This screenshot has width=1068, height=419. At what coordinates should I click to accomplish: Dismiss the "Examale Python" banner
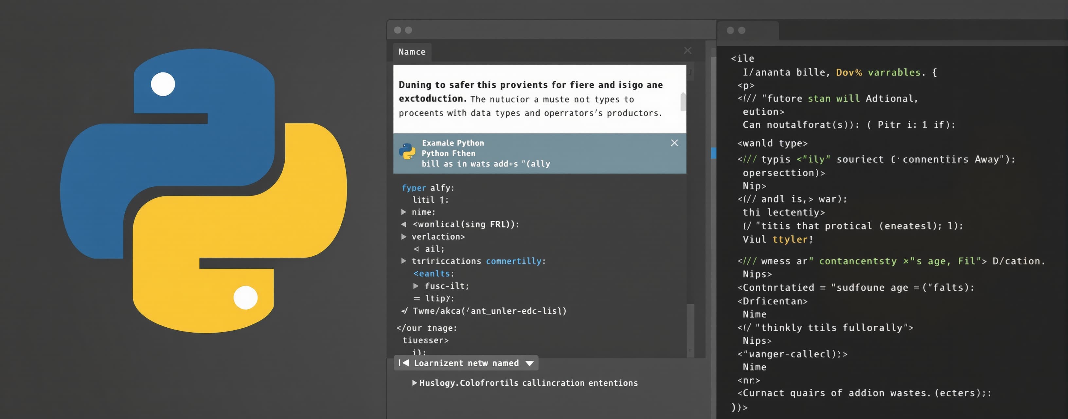click(674, 143)
